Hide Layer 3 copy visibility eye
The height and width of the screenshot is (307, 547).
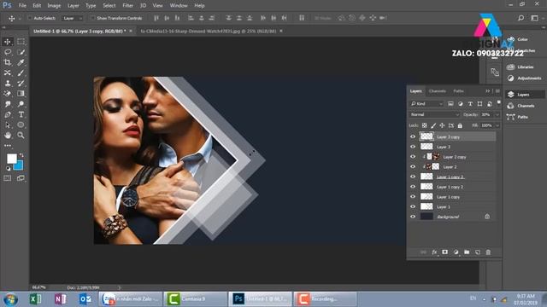point(413,136)
